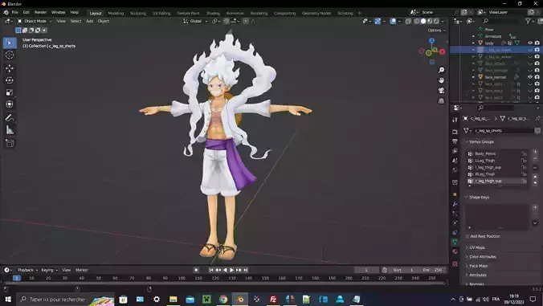Screen dimensions: 543x306
Task: Toggle viewport visibility of body object
Action: 530,43
